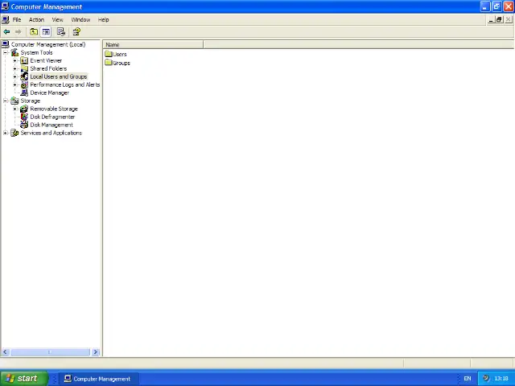The image size is (515, 386).
Task: Select the Event Viewer label
Action: tap(46, 60)
